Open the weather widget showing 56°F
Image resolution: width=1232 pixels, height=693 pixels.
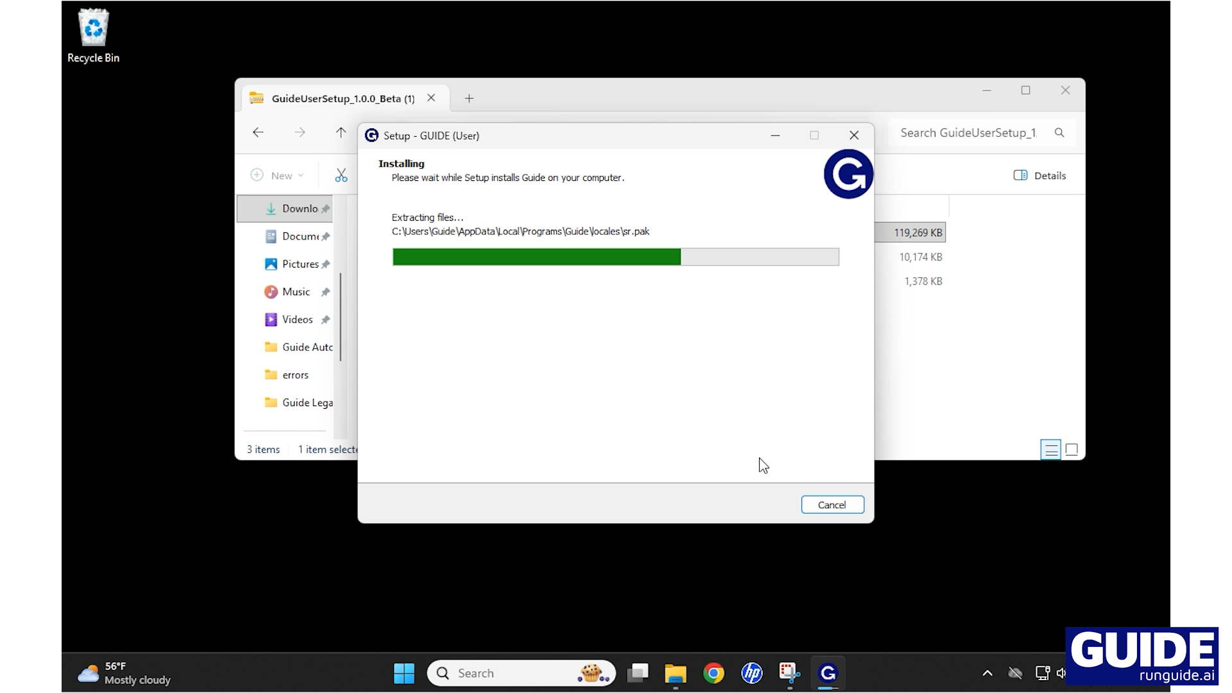click(124, 673)
